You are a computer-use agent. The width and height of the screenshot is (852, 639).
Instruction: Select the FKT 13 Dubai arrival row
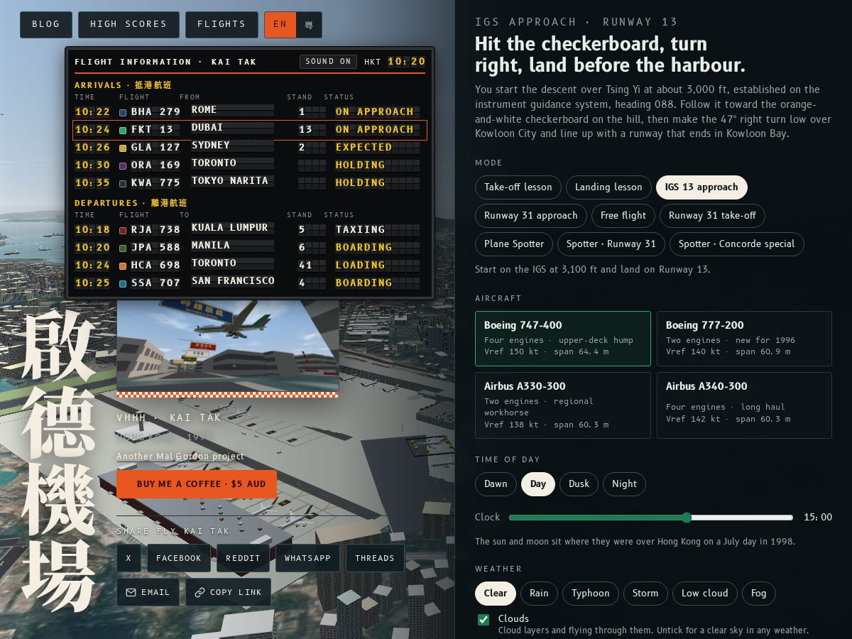pyautogui.click(x=250, y=130)
